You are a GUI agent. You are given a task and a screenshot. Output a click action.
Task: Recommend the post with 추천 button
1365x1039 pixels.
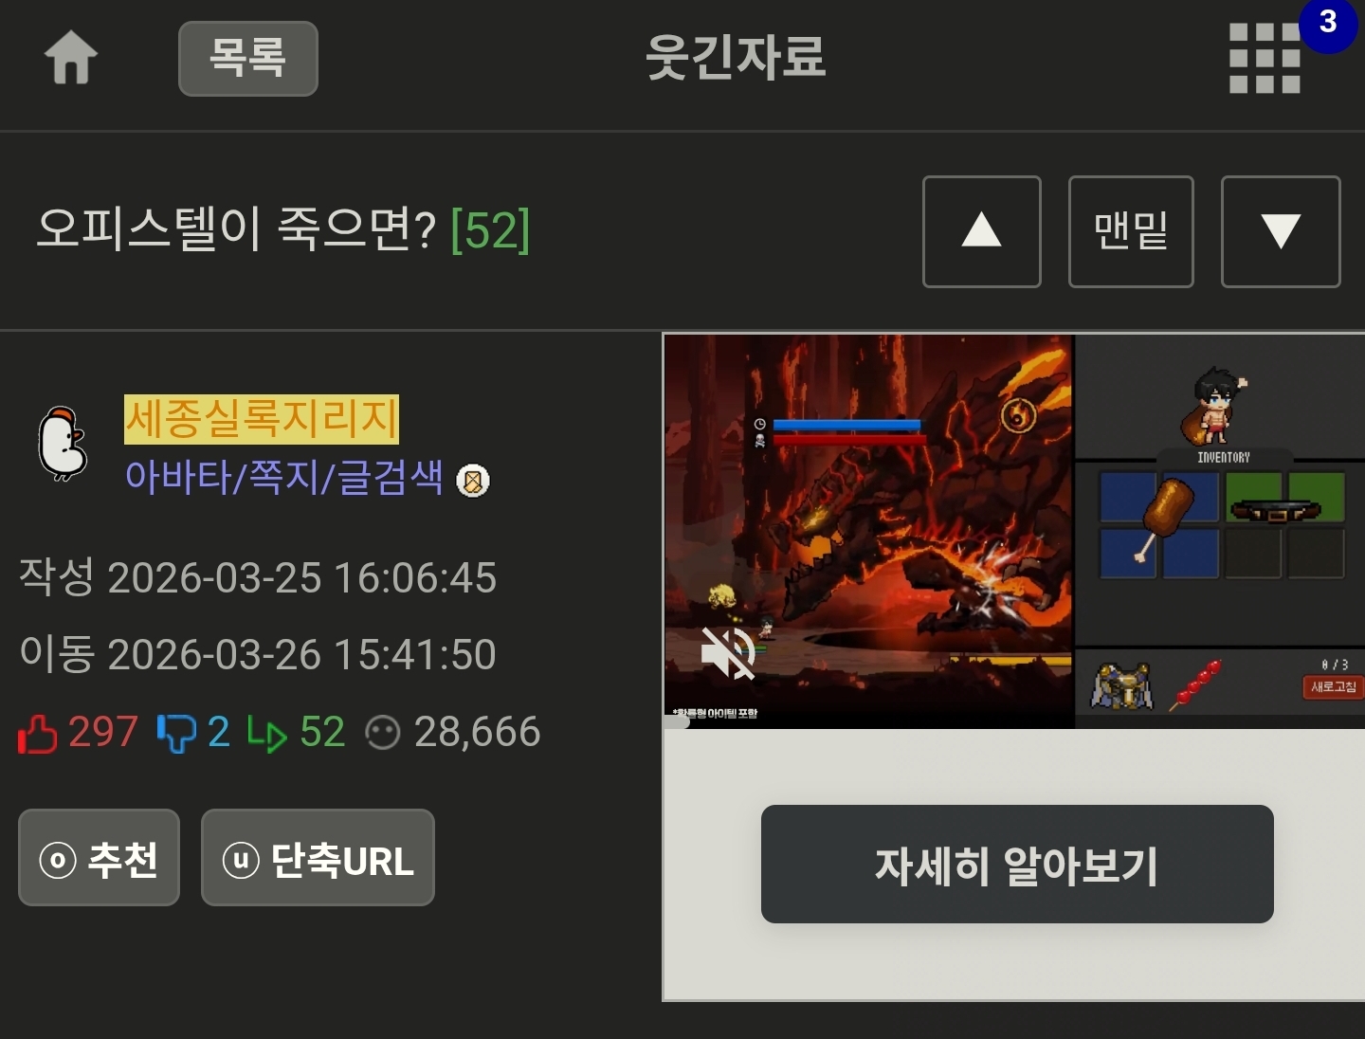coord(100,857)
